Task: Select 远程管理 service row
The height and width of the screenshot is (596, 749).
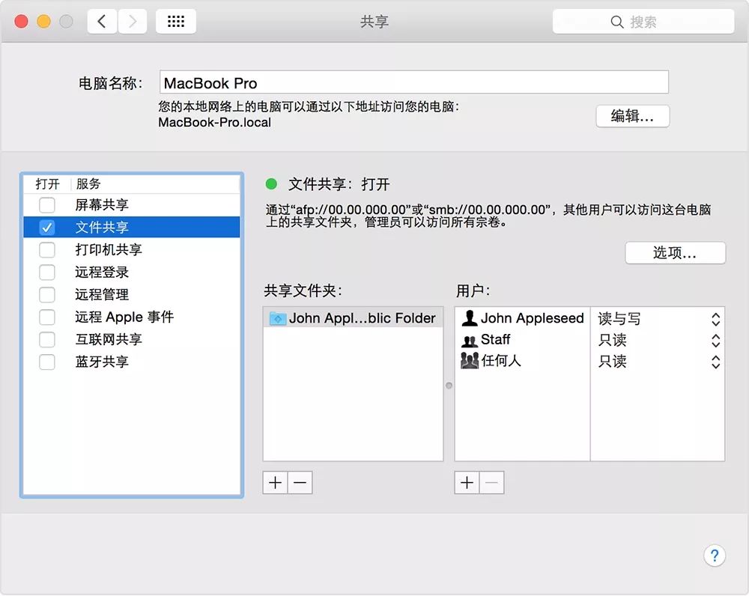Action: click(x=132, y=295)
